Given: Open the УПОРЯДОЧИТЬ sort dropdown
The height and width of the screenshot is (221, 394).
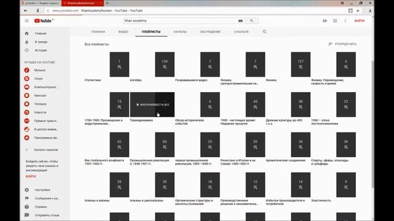Looking at the screenshot, I should [x=342, y=44].
